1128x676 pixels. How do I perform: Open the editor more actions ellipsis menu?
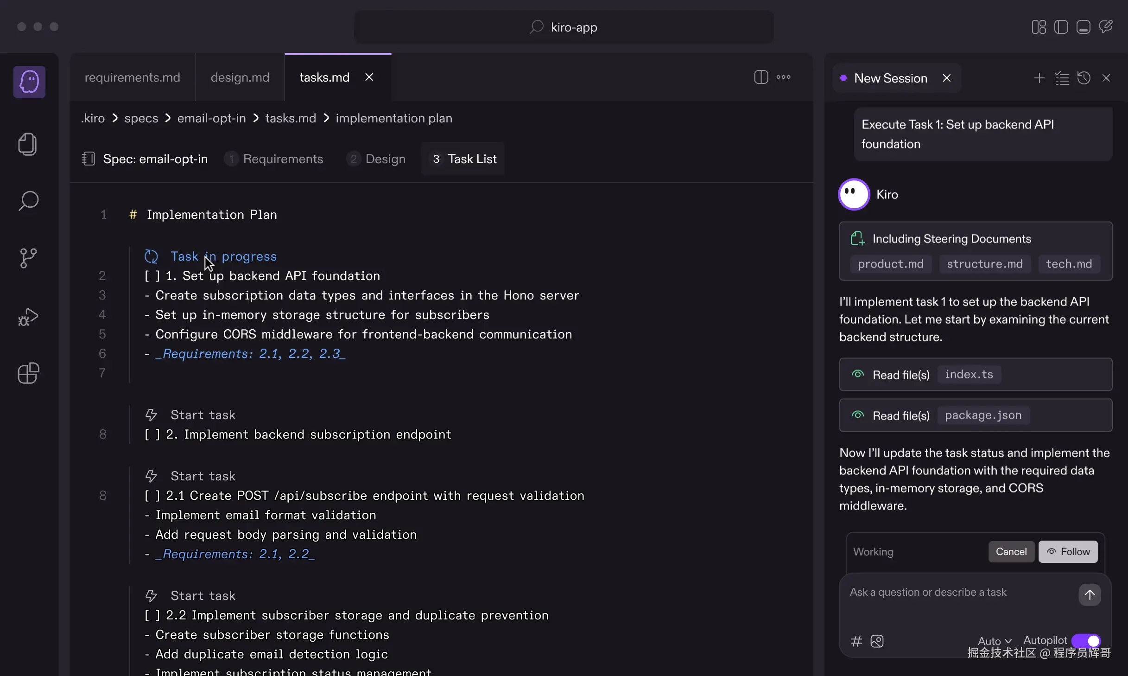pos(784,77)
